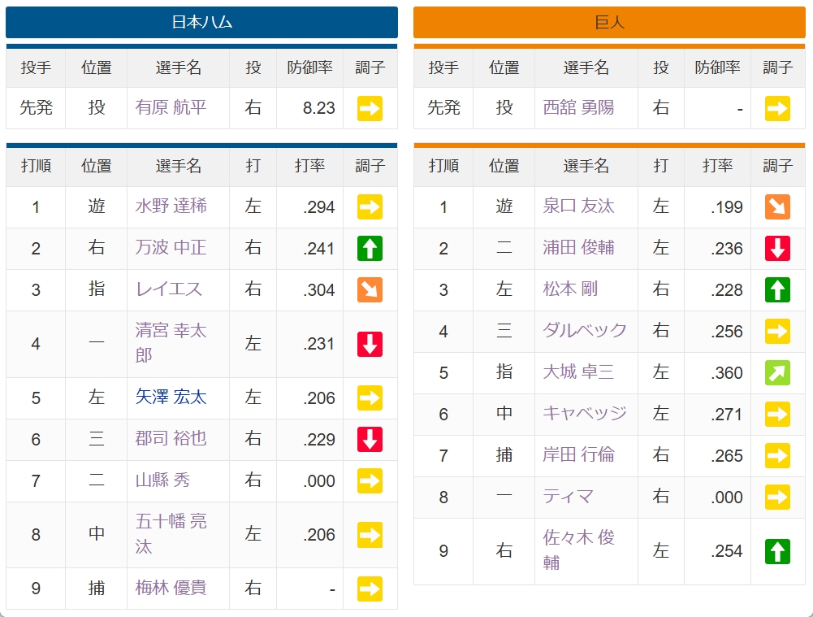Open 岸田 行倫's player link

(578, 455)
